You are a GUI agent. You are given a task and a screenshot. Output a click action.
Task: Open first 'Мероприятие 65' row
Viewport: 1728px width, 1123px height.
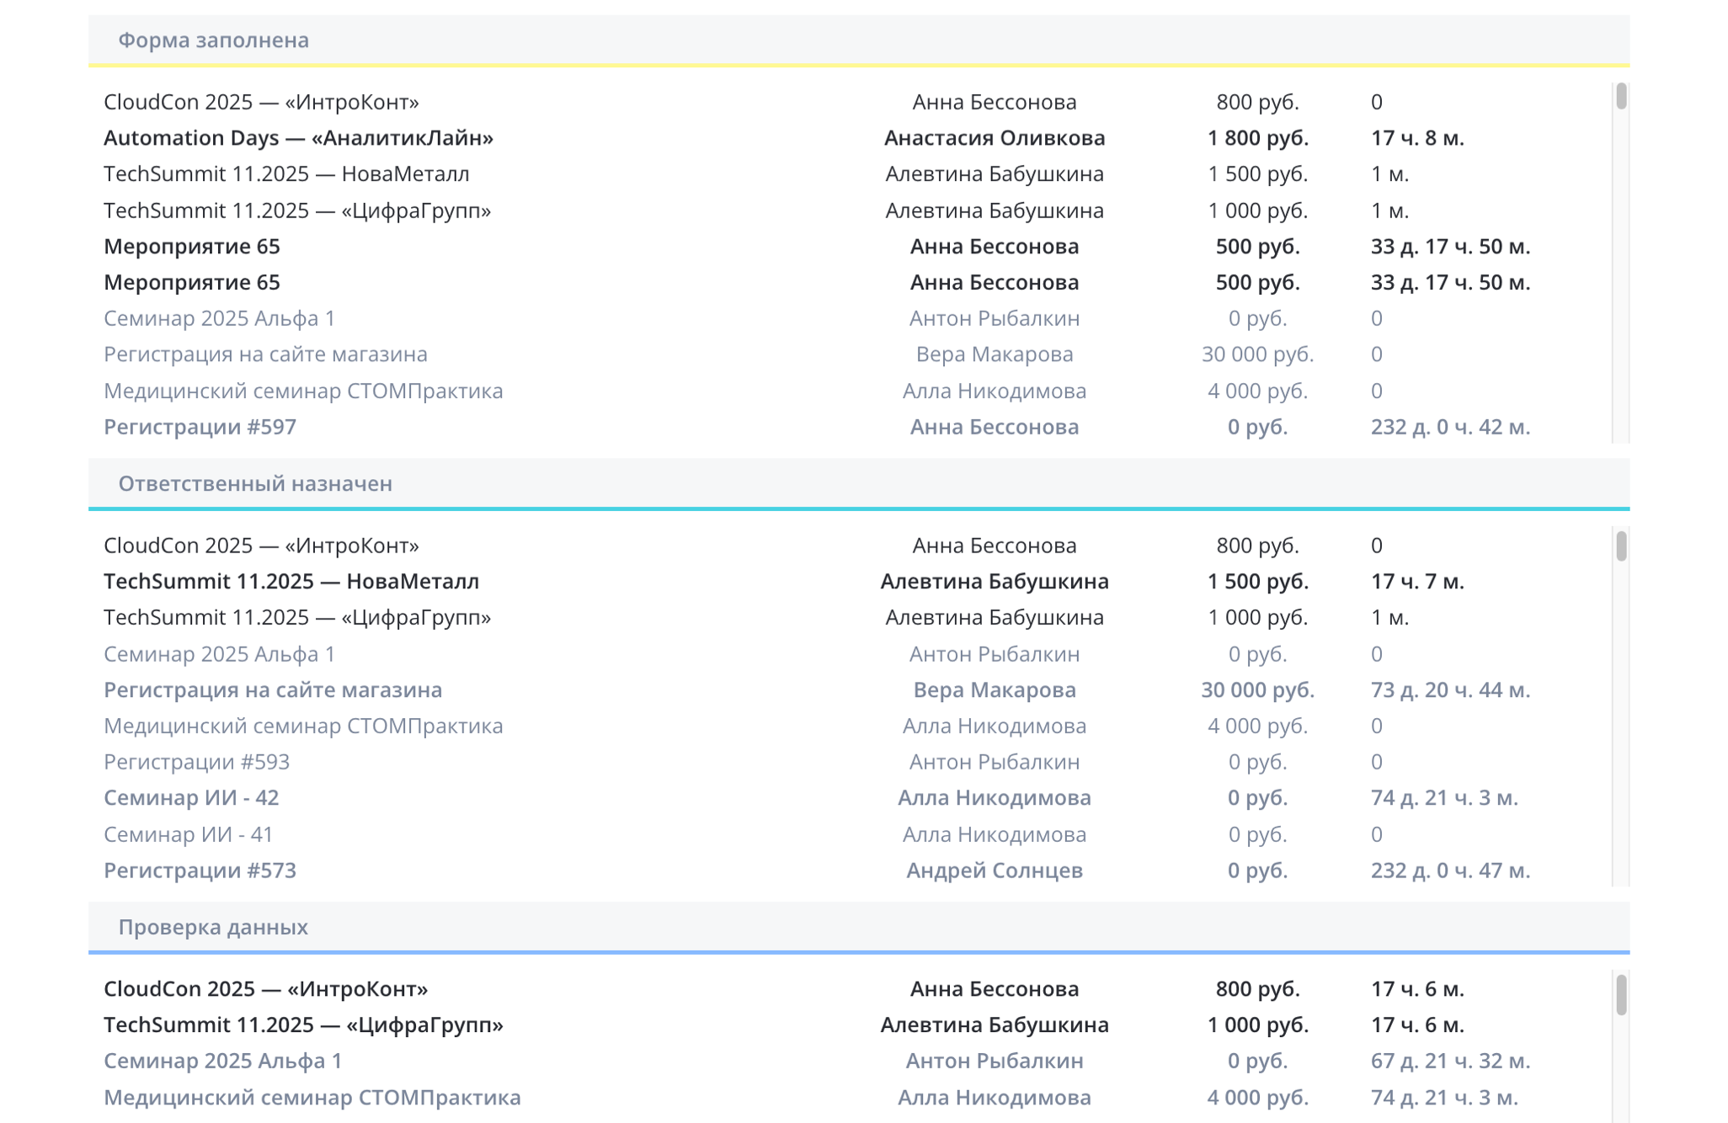(x=192, y=246)
